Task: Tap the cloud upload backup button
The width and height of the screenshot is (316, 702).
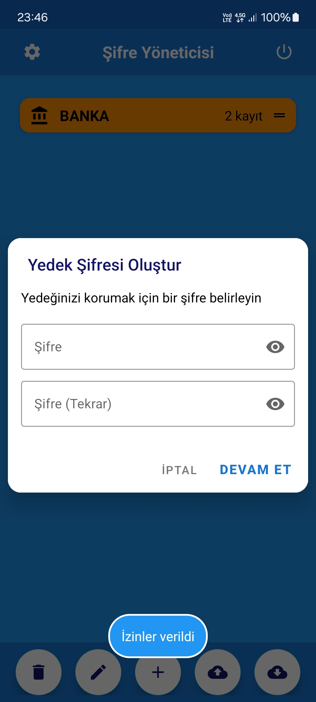Action: coord(218,672)
